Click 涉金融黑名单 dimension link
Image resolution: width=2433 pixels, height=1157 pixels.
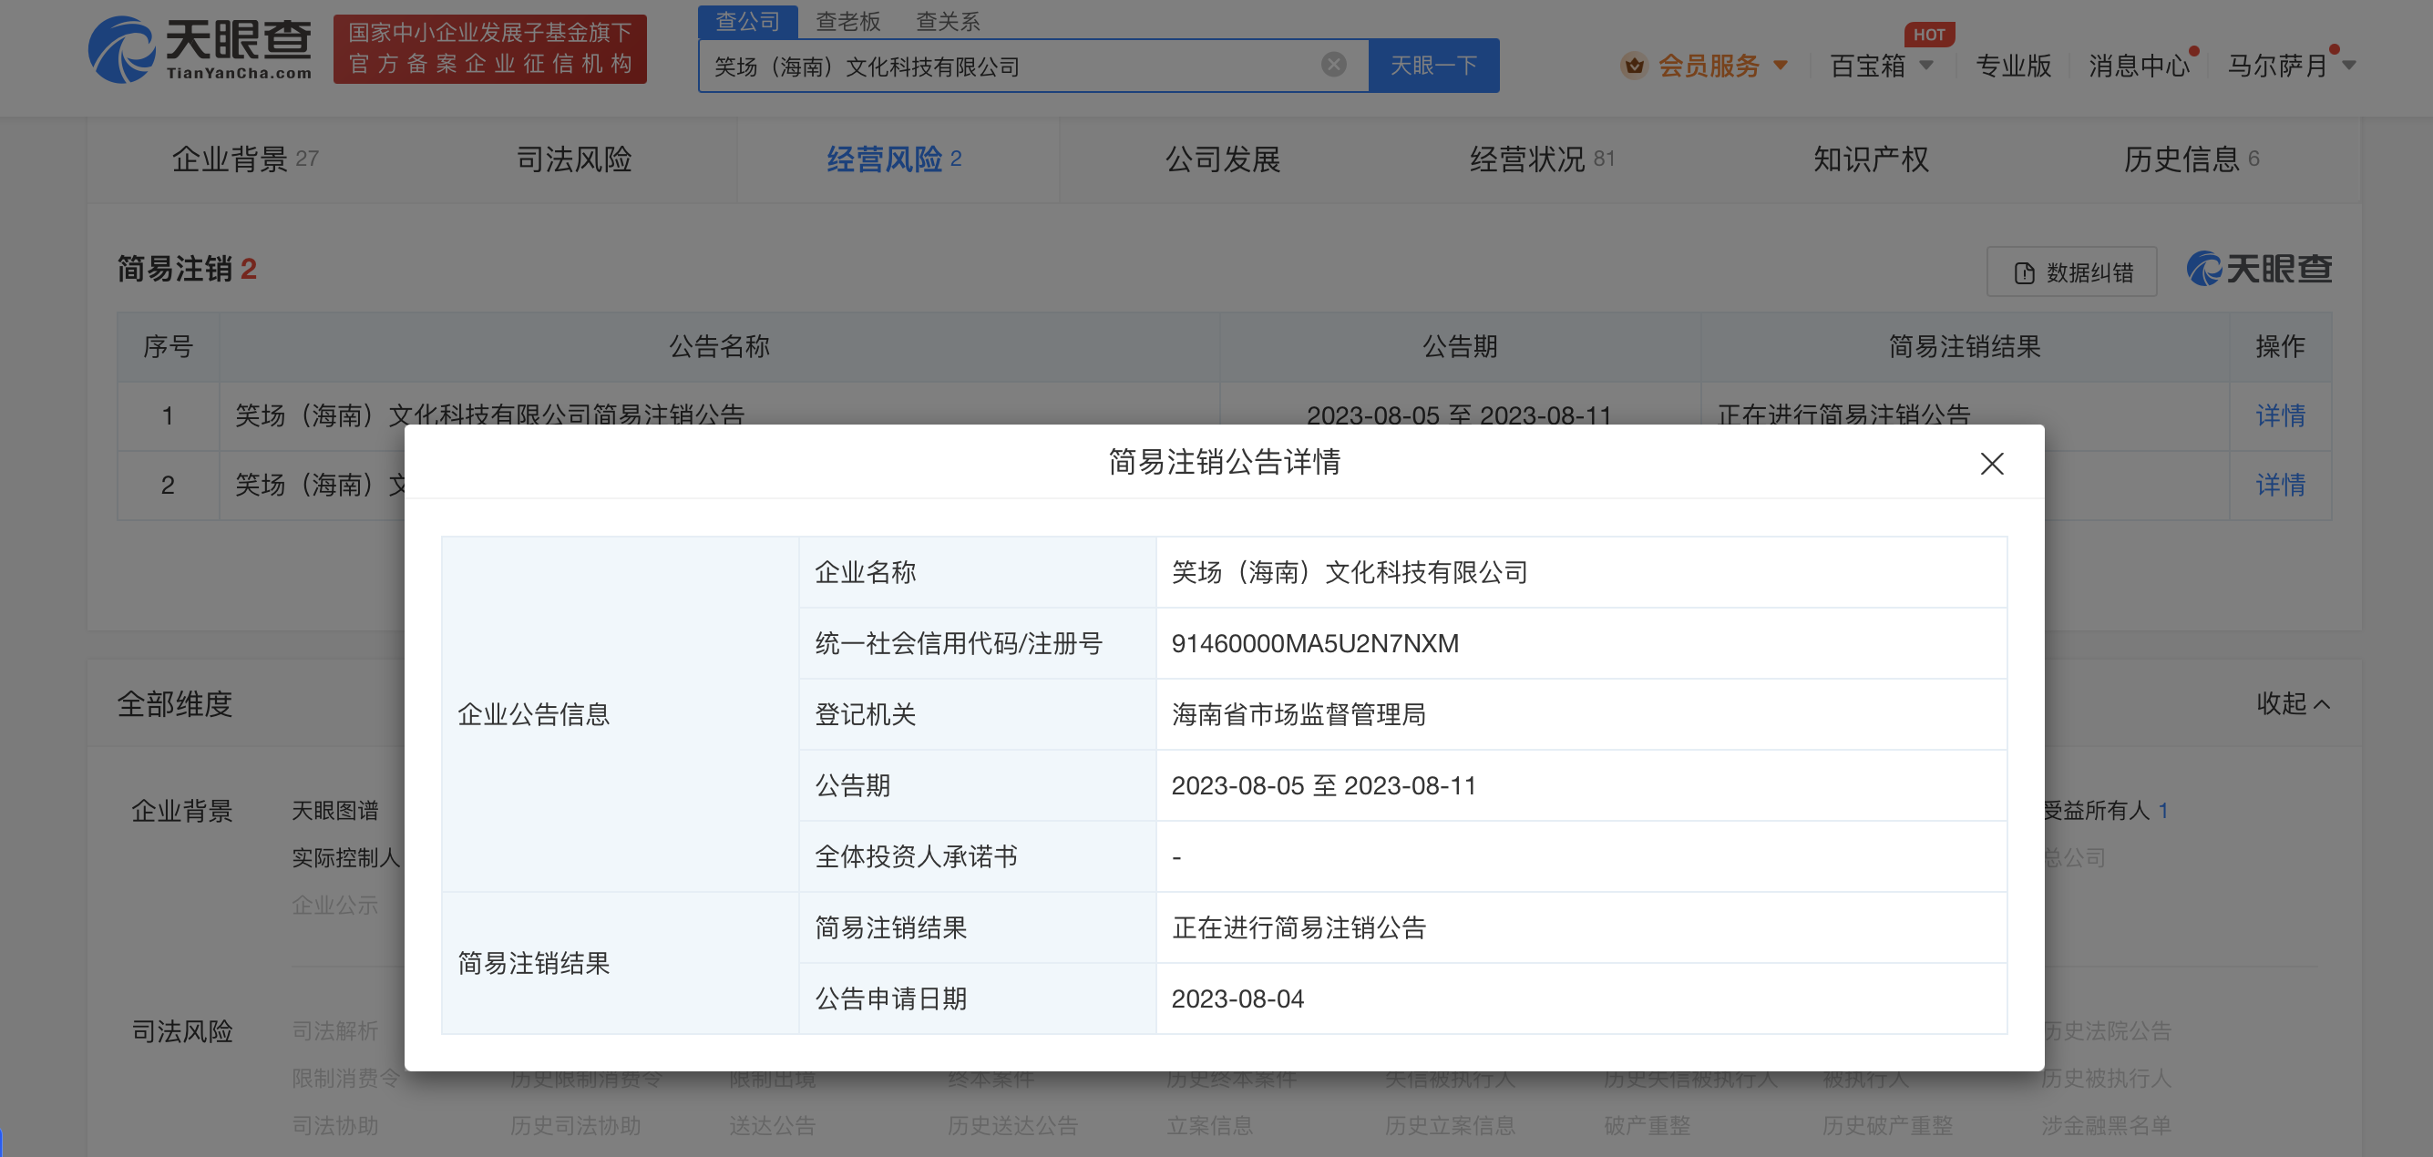(x=2105, y=1125)
